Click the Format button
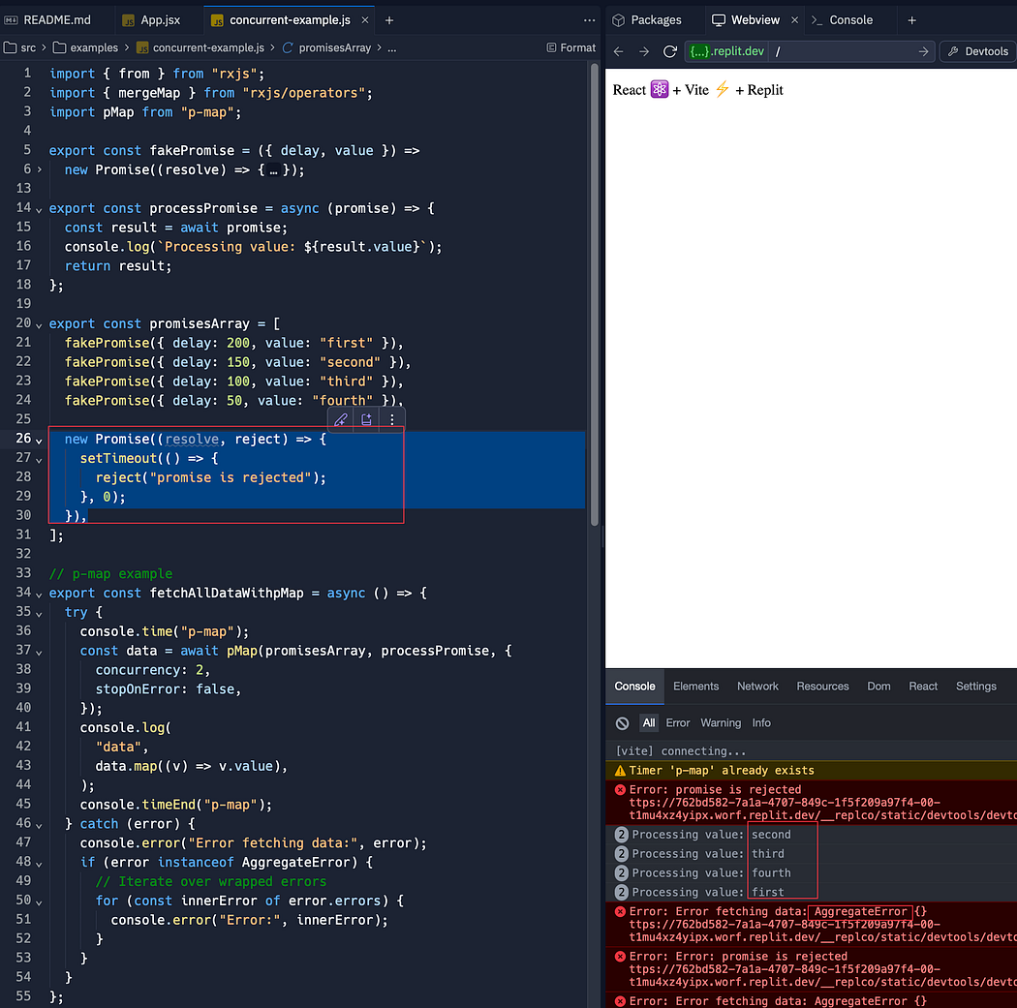1017x1008 pixels. point(571,47)
